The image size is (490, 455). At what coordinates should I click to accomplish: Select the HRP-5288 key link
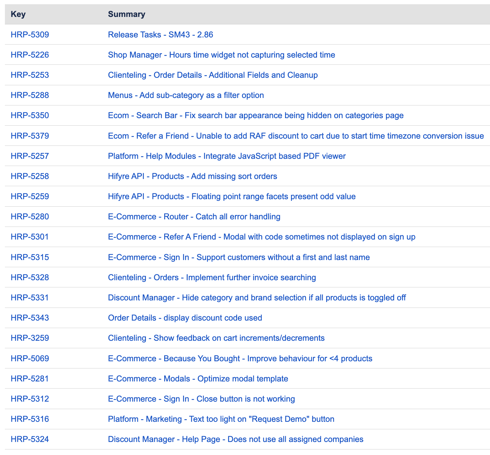tap(30, 95)
